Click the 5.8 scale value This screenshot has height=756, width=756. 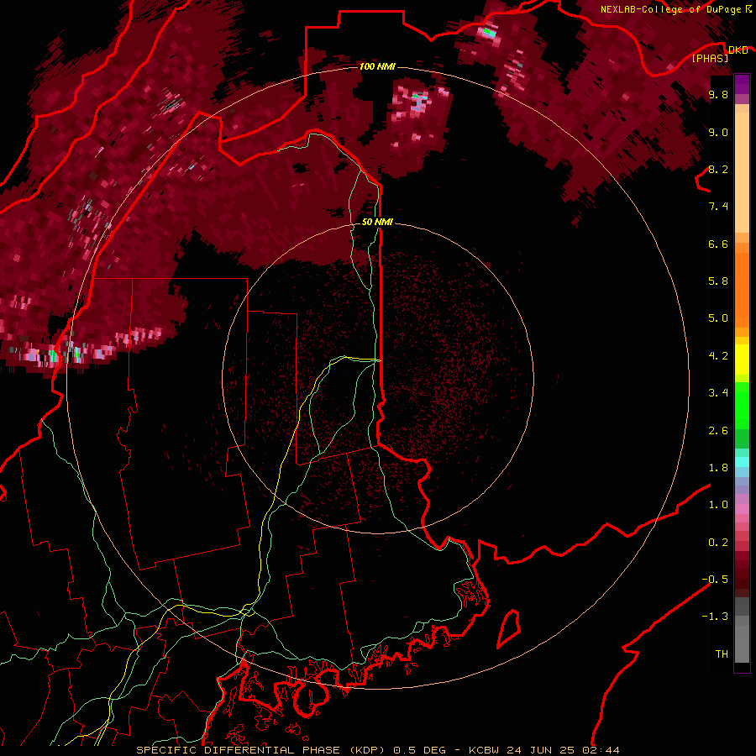coord(718,281)
